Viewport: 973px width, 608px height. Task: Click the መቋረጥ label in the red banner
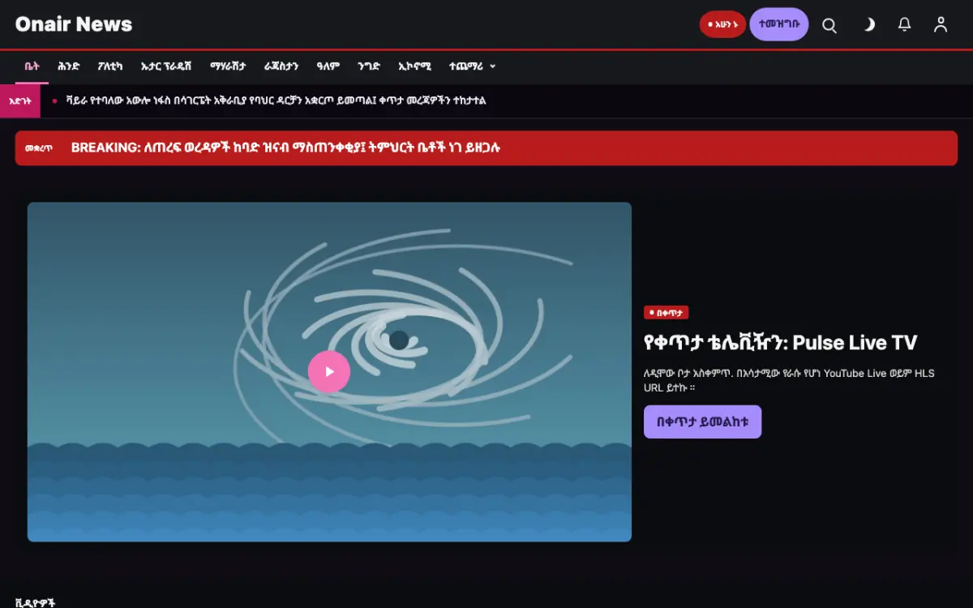point(39,148)
